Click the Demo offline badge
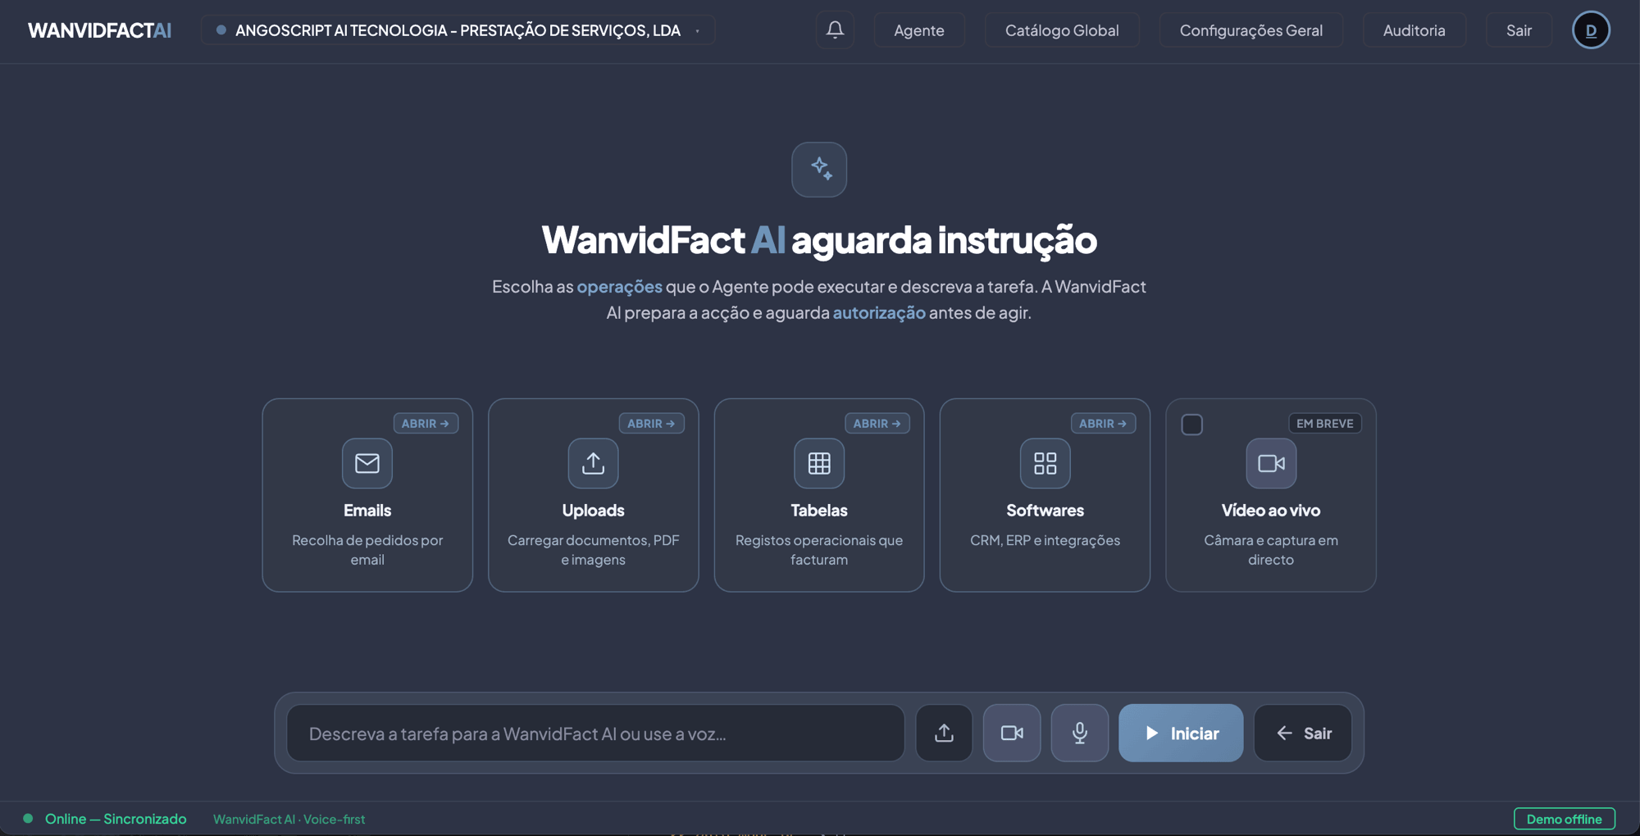1640x836 pixels. 1565,819
